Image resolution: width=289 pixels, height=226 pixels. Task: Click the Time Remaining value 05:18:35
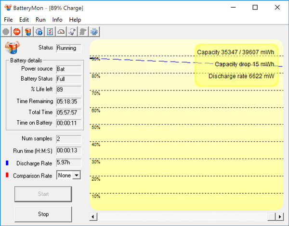[x=68, y=101]
